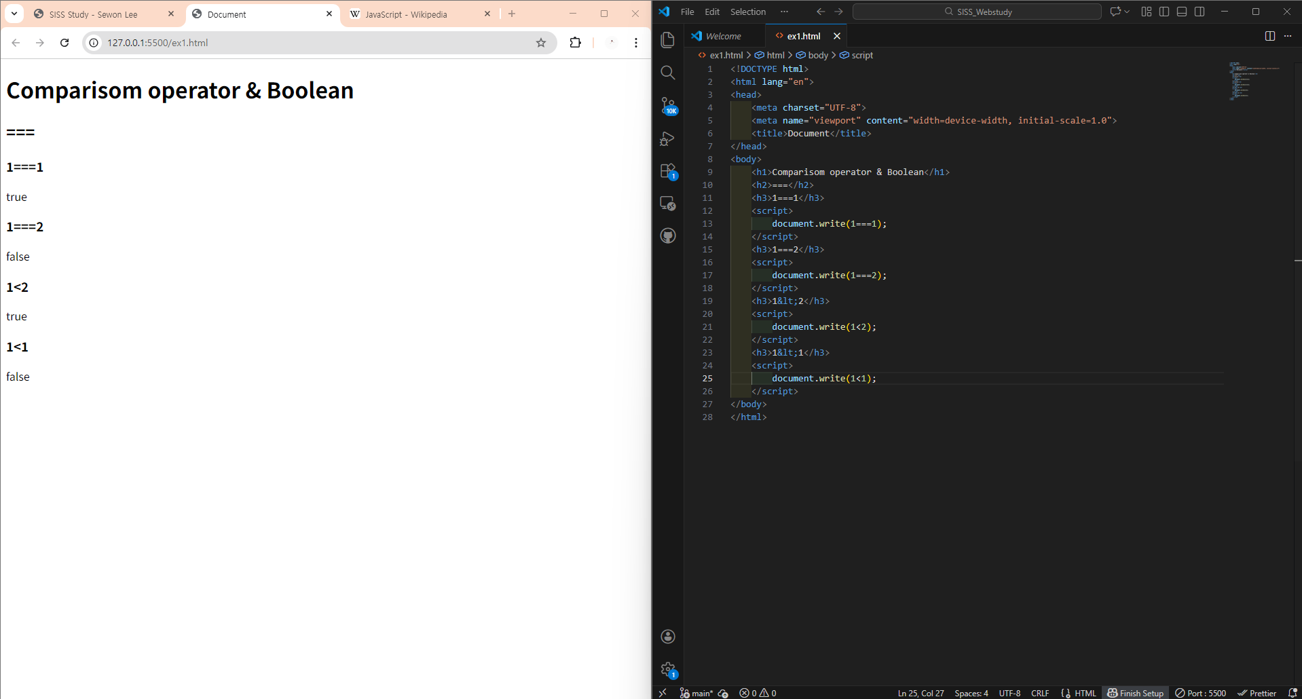Toggle the secondary side bar layout button

(1199, 12)
